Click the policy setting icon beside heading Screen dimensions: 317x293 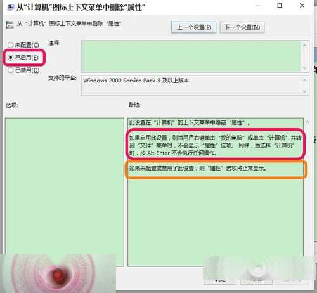(10, 25)
